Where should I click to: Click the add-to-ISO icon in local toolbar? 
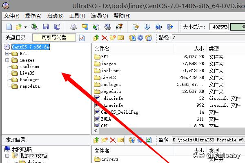(x=132, y=140)
